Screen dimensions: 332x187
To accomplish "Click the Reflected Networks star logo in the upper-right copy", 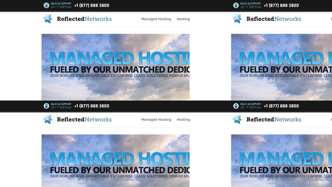I will 237,19.
